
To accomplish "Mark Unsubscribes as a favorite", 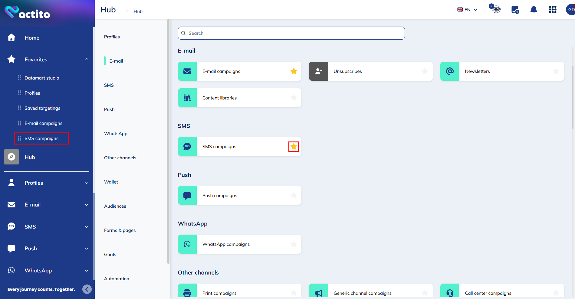I will coord(425,71).
